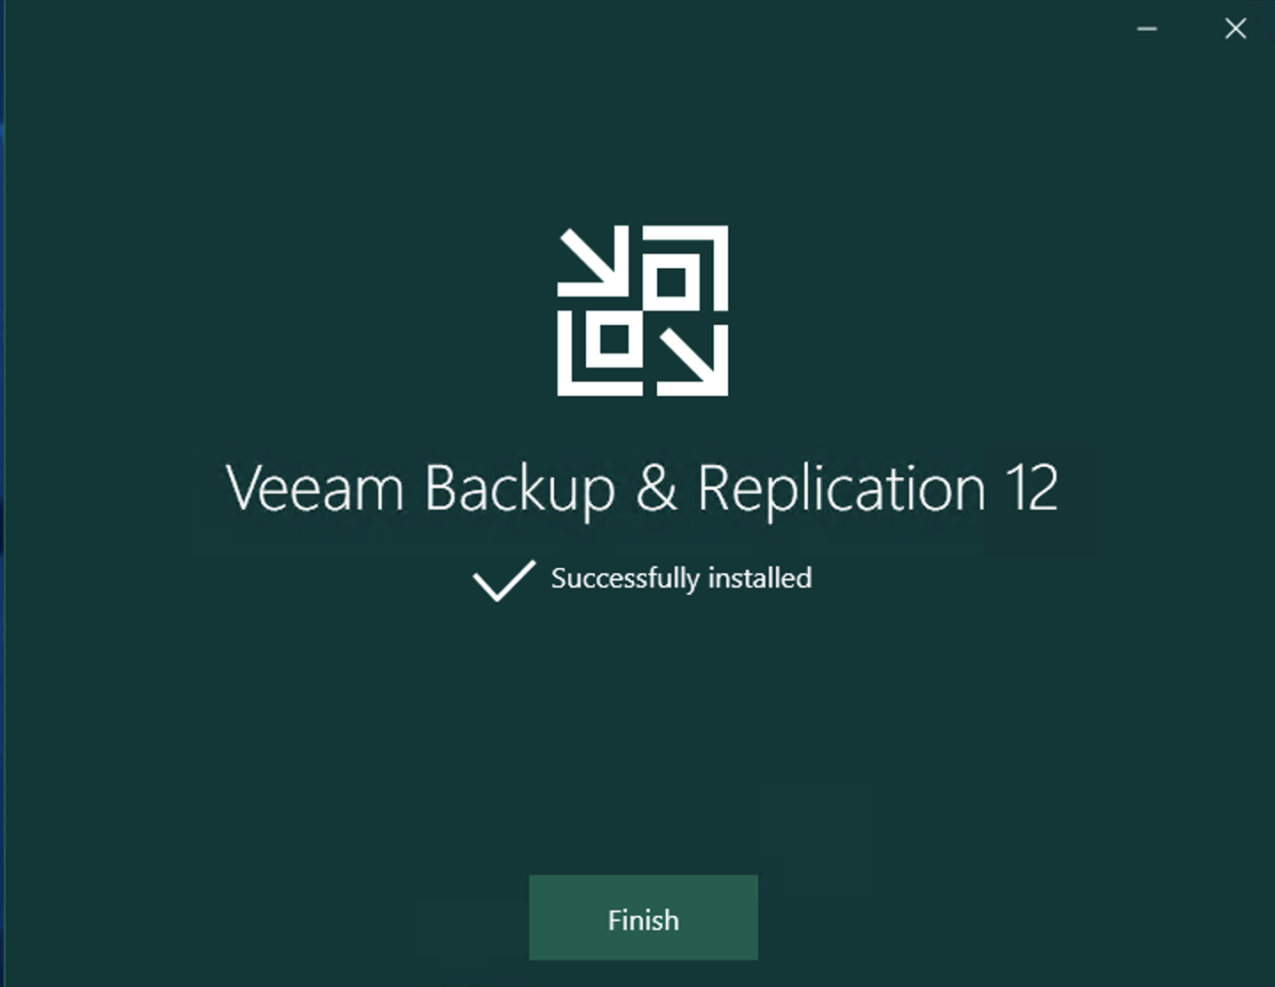Close the installer with the X button
Viewport: 1275px width, 987px height.
point(1235,28)
